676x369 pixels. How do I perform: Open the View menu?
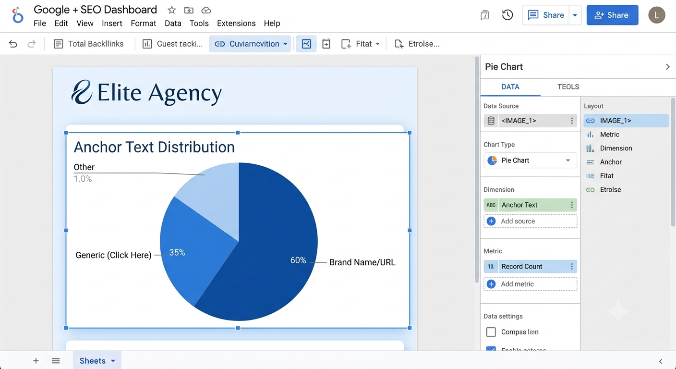tap(85, 23)
